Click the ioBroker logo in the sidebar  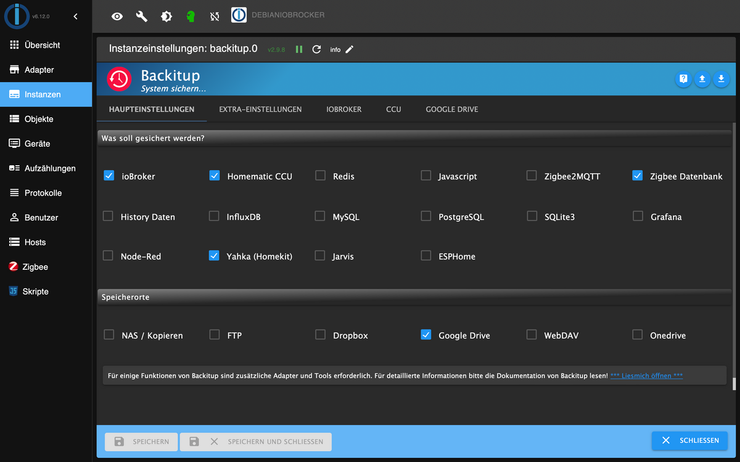[17, 17]
